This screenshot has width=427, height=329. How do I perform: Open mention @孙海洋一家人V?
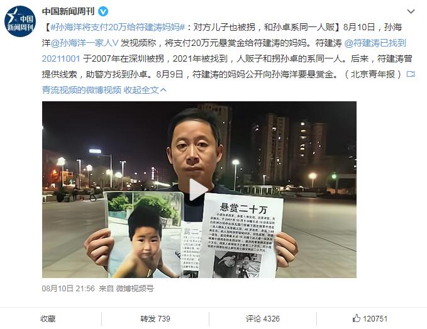tap(84, 43)
